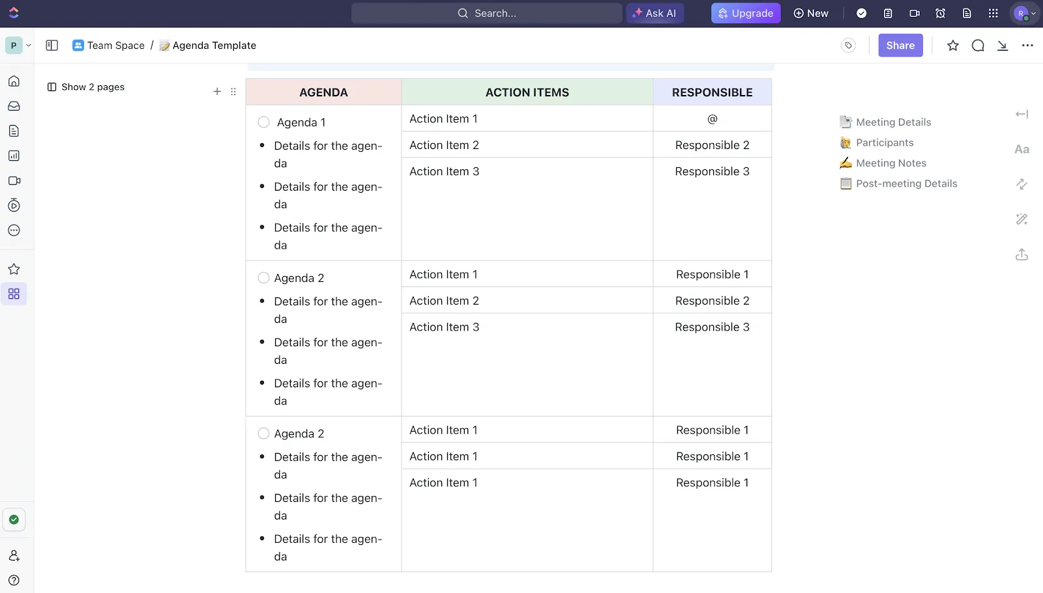1043x593 pixels.
Task: Open the apps grid menu
Action: point(993,13)
